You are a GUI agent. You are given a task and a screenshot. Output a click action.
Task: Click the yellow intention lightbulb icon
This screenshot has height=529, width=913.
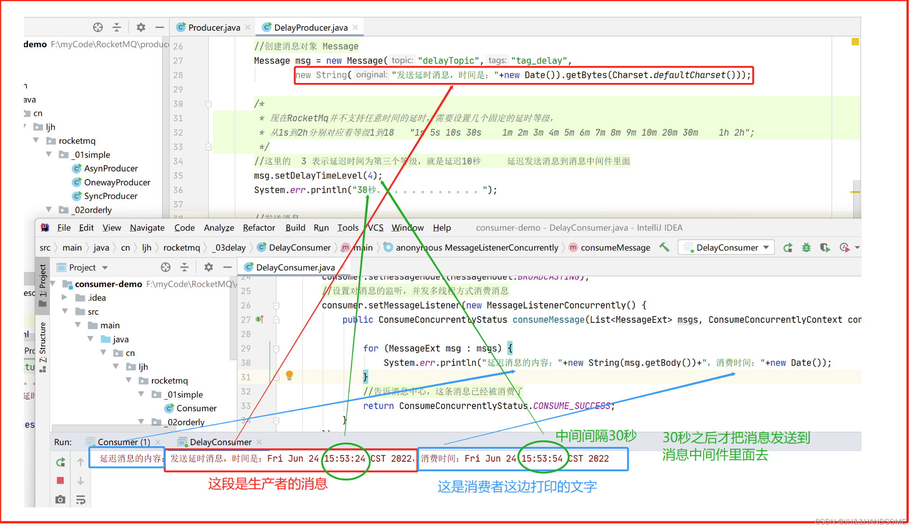click(x=289, y=375)
